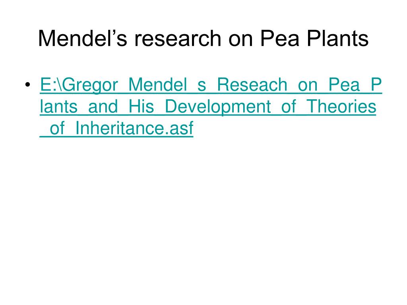Click the word 'Development' in the hyperlink

coord(218,107)
